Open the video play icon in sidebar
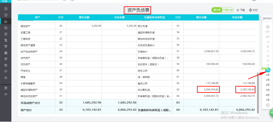This screenshot has height=122, width=273. click(6, 88)
